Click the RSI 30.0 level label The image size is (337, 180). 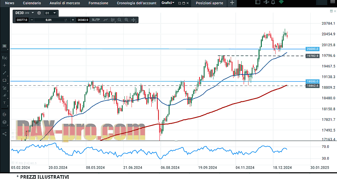click(325, 158)
